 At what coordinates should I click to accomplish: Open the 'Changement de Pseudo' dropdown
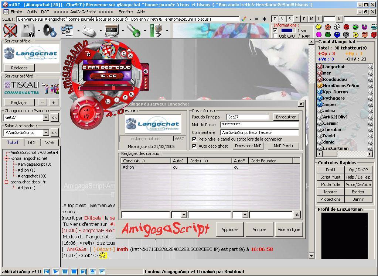click(46, 117)
